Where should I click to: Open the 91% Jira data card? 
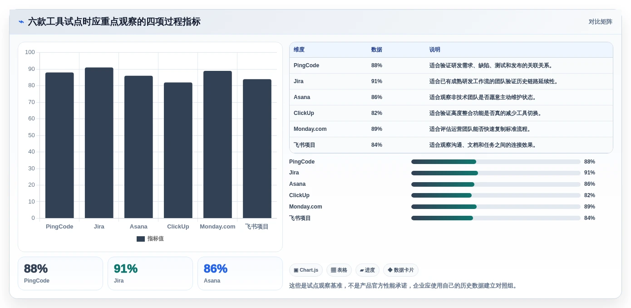coord(150,273)
